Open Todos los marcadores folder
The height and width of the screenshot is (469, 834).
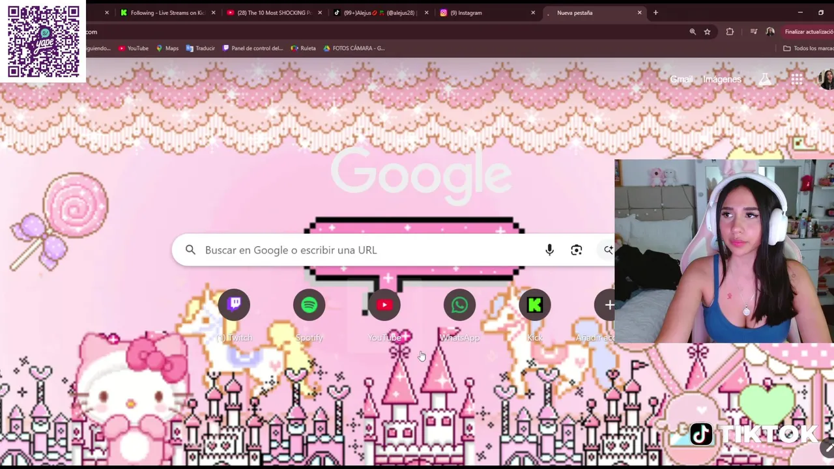(808, 48)
